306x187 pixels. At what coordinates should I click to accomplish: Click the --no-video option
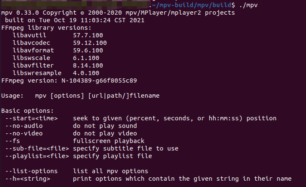coord(24,133)
